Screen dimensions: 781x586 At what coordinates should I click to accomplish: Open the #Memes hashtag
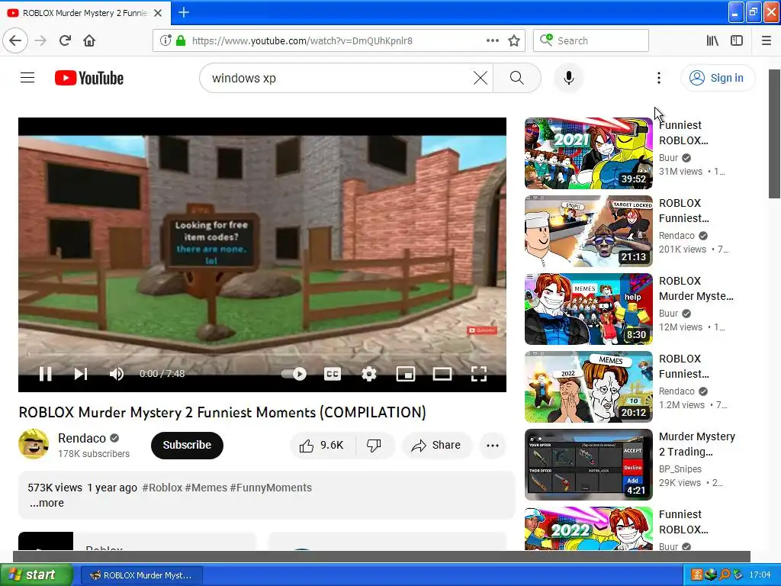206,488
